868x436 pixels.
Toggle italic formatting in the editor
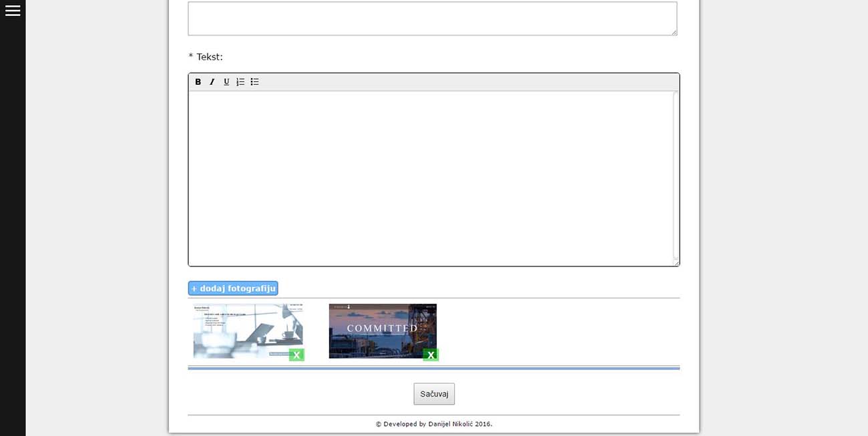(212, 82)
